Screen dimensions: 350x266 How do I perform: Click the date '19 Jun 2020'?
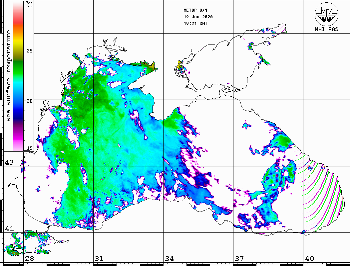click(198, 17)
